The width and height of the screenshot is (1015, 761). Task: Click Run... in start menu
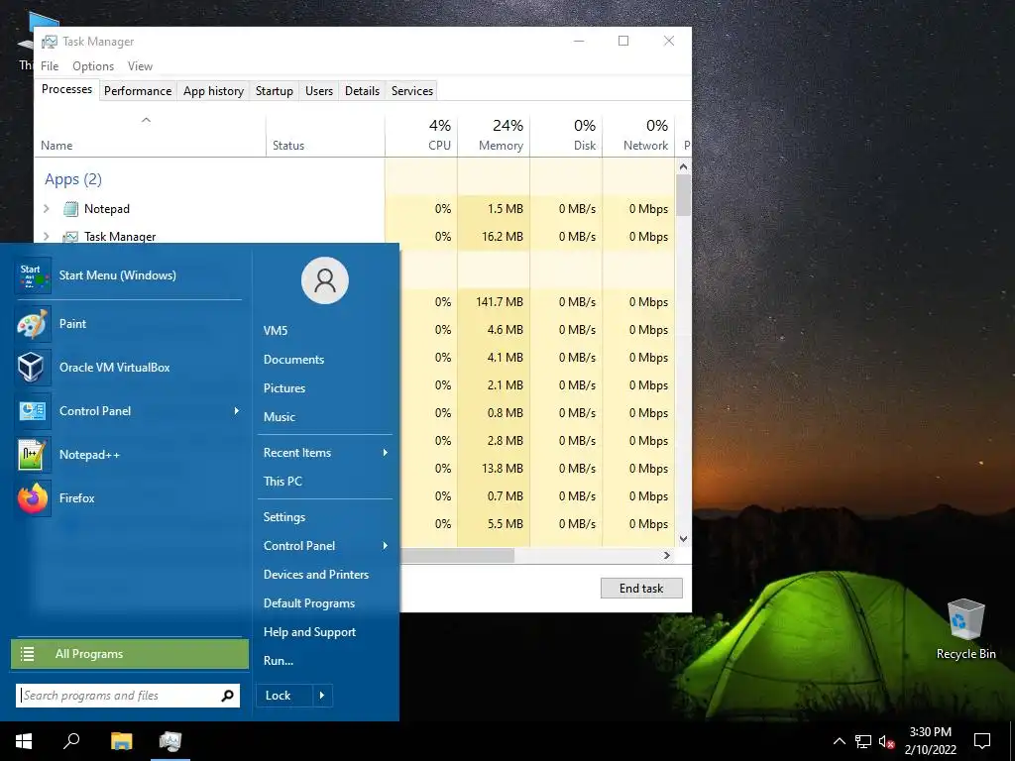point(279,661)
